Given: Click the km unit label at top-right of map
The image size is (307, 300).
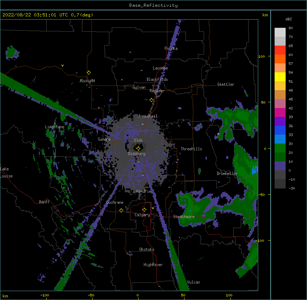Looking at the screenshot, I should (265, 15).
